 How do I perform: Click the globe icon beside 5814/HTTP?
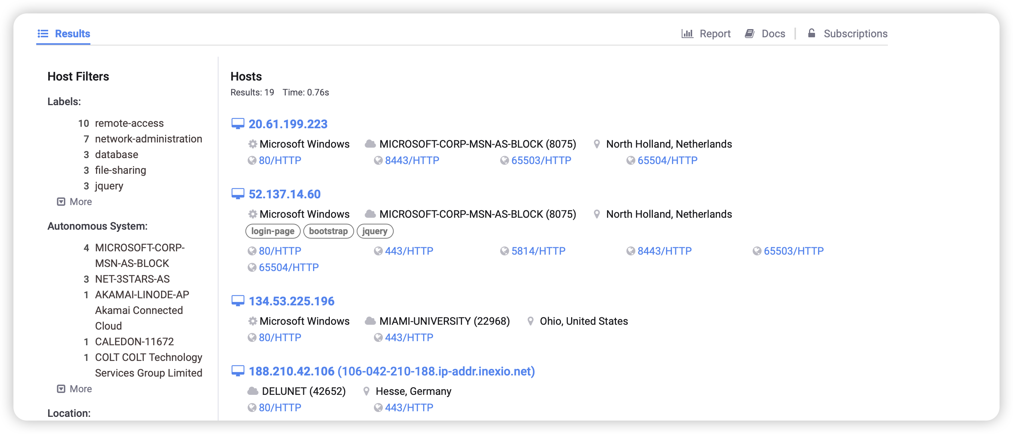tap(504, 251)
